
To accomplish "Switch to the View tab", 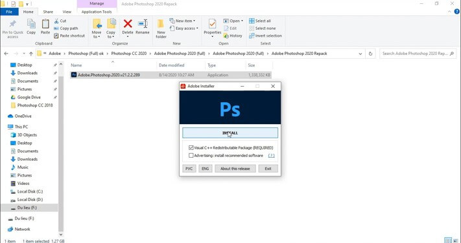I will (67, 12).
